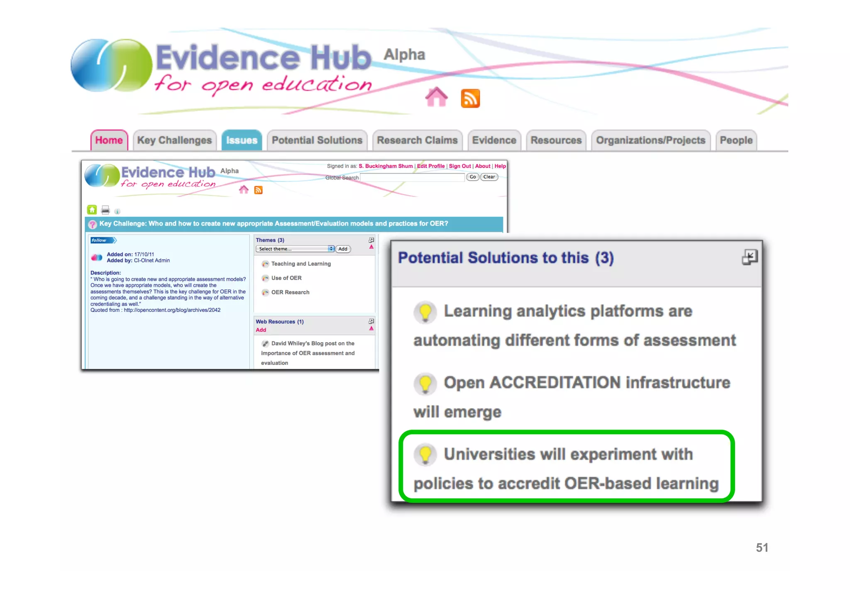Collapse the Themes section with pink arrow
The height and width of the screenshot is (600, 850).
(x=371, y=247)
